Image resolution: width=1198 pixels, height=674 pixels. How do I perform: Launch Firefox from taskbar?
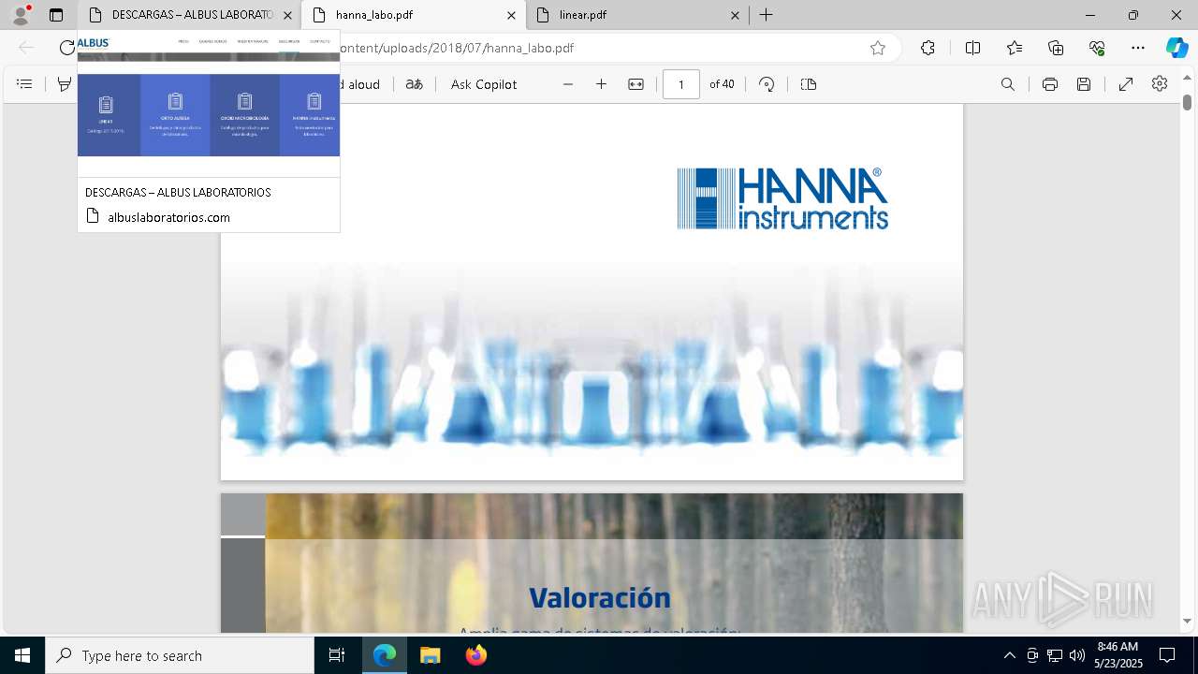(475, 655)
